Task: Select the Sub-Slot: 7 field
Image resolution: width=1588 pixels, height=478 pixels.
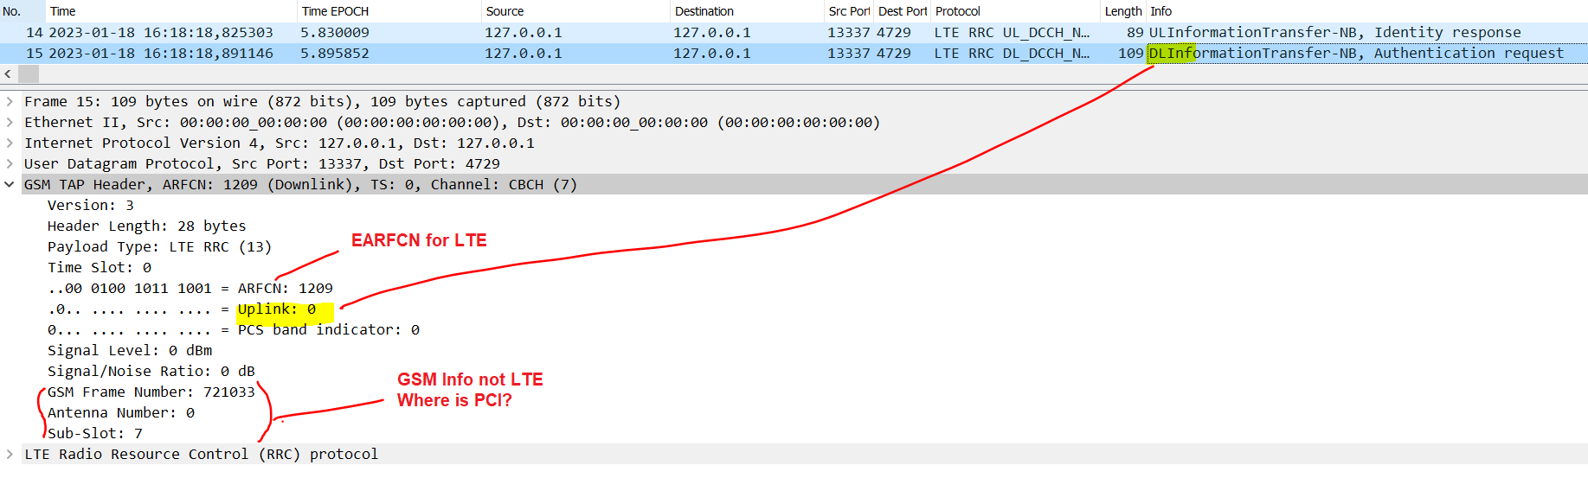Action: click(x=95, y=433)
